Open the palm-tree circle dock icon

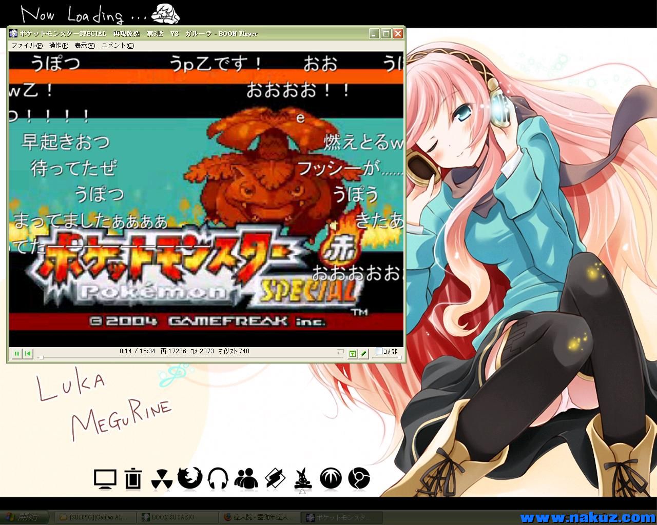pyautogui.click(x=331, y=478)
